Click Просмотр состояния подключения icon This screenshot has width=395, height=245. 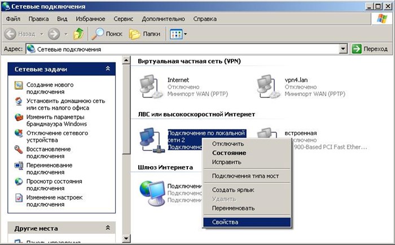(19, 181)
